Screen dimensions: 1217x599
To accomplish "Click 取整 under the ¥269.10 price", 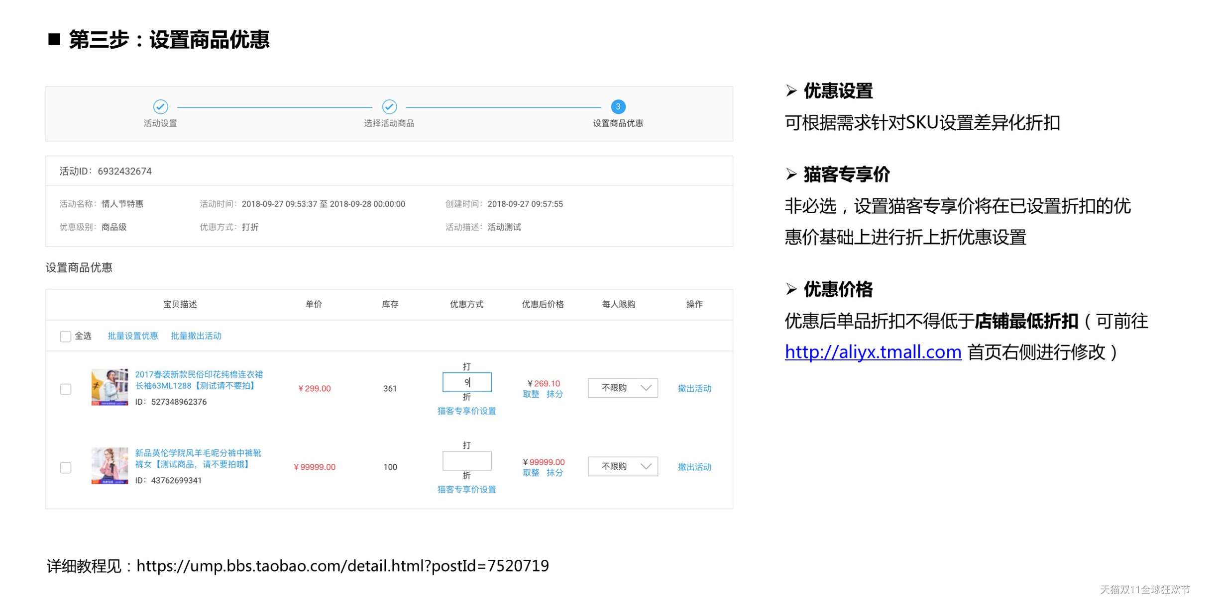I will (531, 394).
